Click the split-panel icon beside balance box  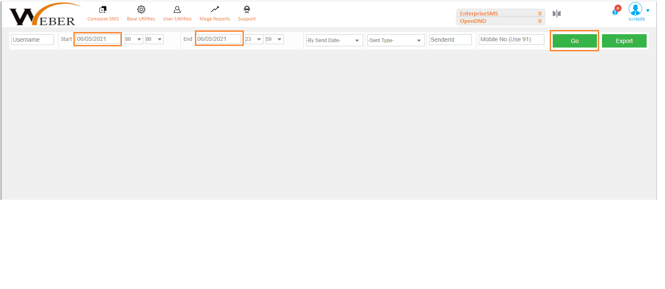pos(556,14)
